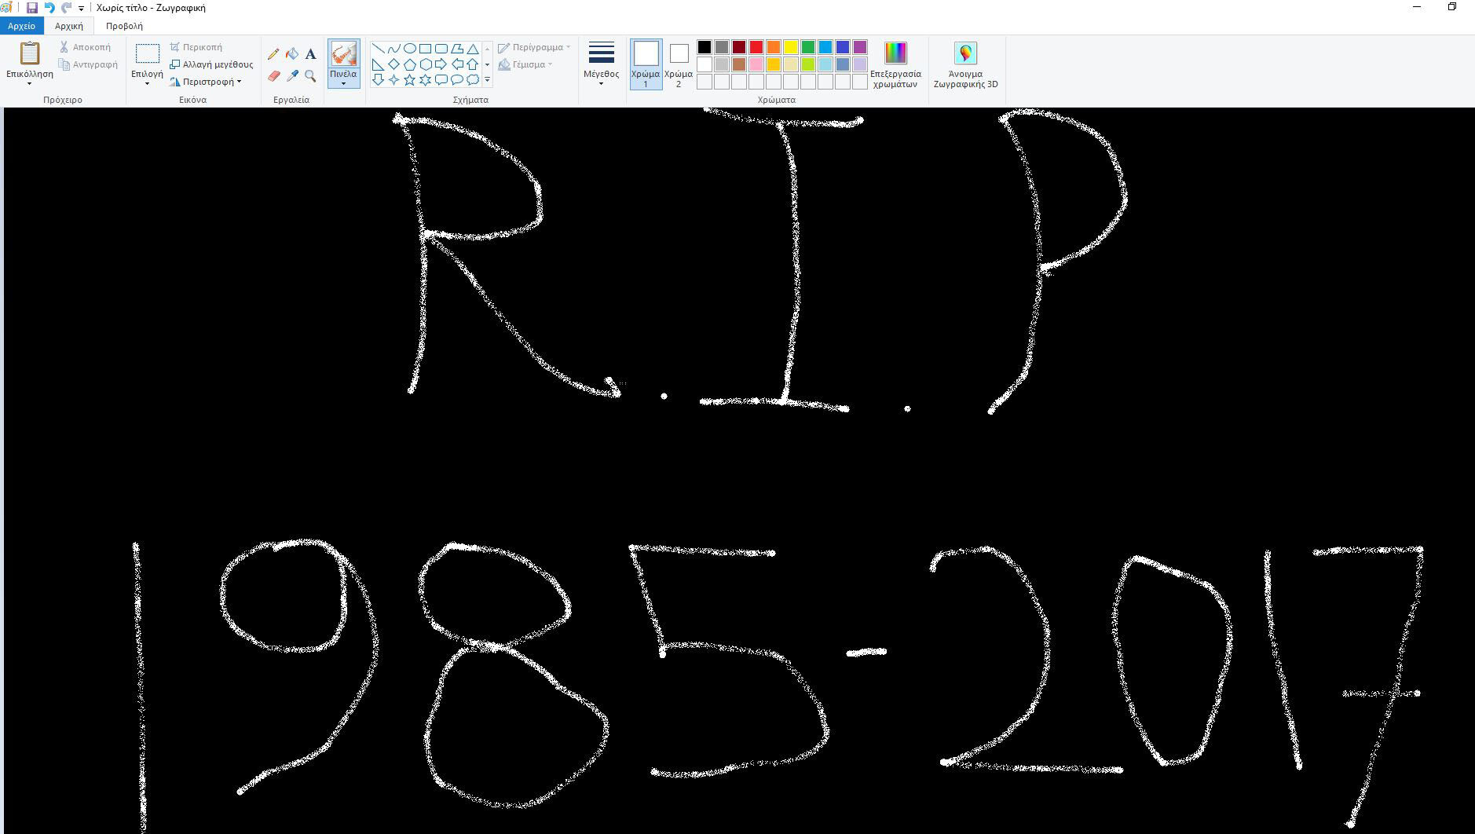Select the Eraser tool
This screenshot has width=1475, height=834.
(x=273, y=76)
